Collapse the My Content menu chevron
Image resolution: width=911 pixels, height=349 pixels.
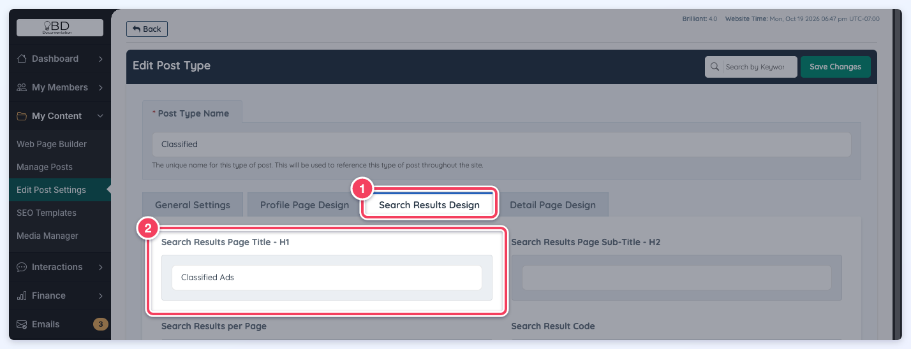(x=101, y=116)
